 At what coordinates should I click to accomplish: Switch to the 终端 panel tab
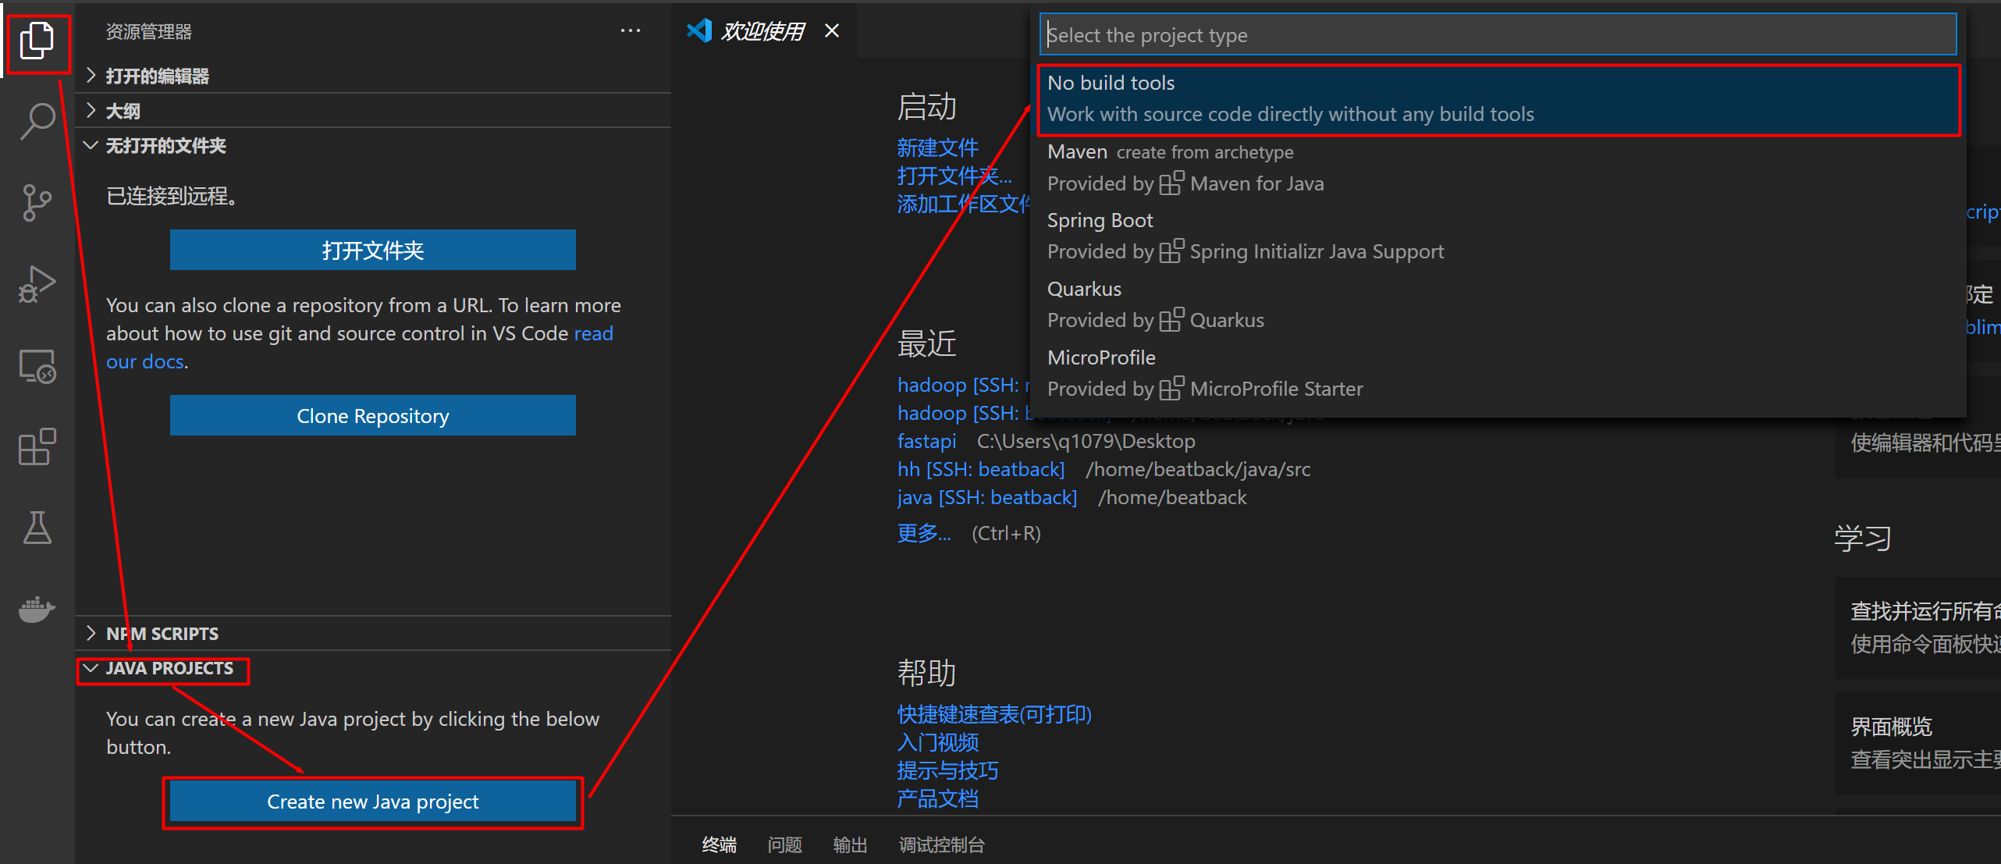tap(719, 844)
